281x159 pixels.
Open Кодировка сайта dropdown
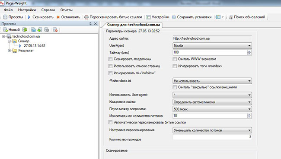(212, 102)
